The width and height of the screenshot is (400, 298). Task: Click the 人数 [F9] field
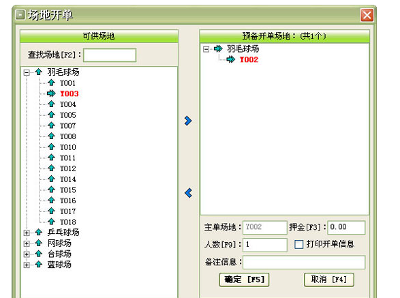pyautogui.click(x=265, y=245)
